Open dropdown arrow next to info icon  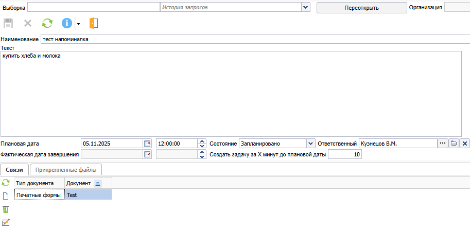[78, 24]
